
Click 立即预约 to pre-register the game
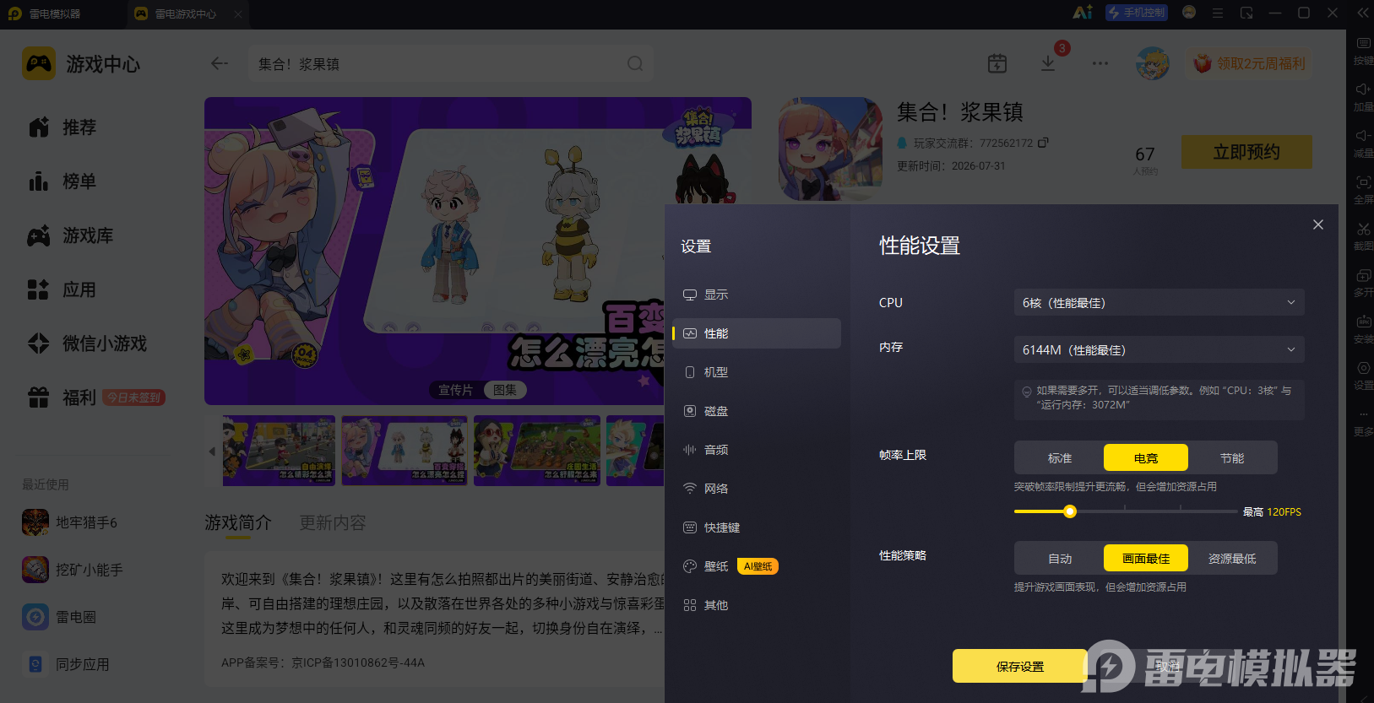tap(1246, 152)
